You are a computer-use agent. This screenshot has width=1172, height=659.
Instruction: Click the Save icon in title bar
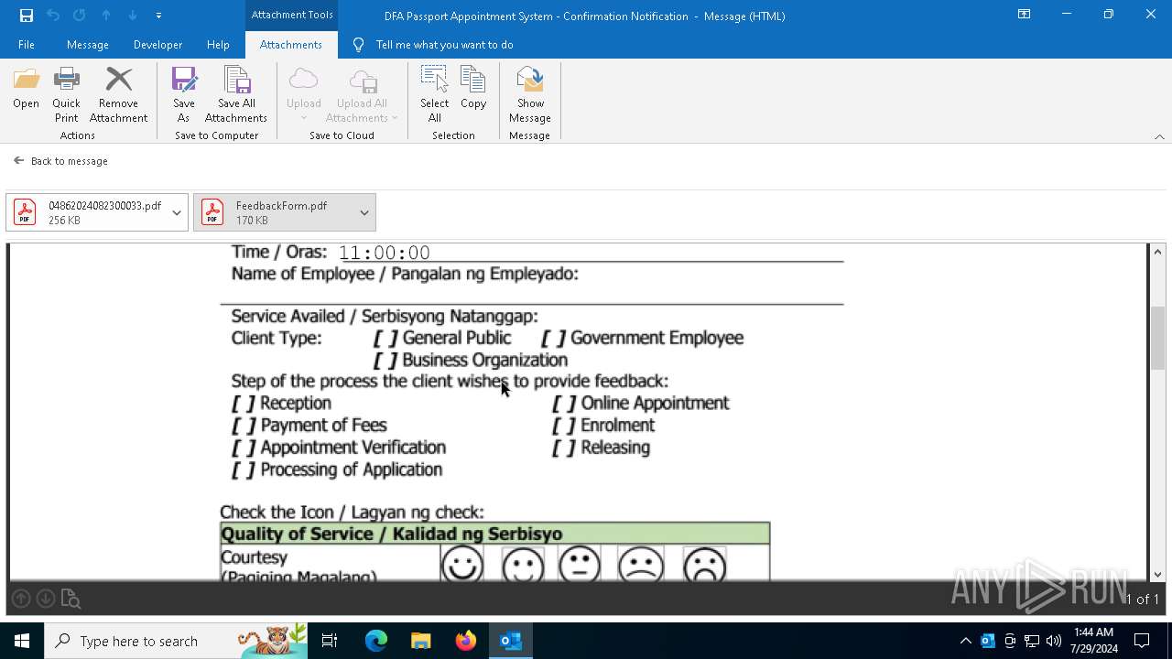tap(27, 16)
